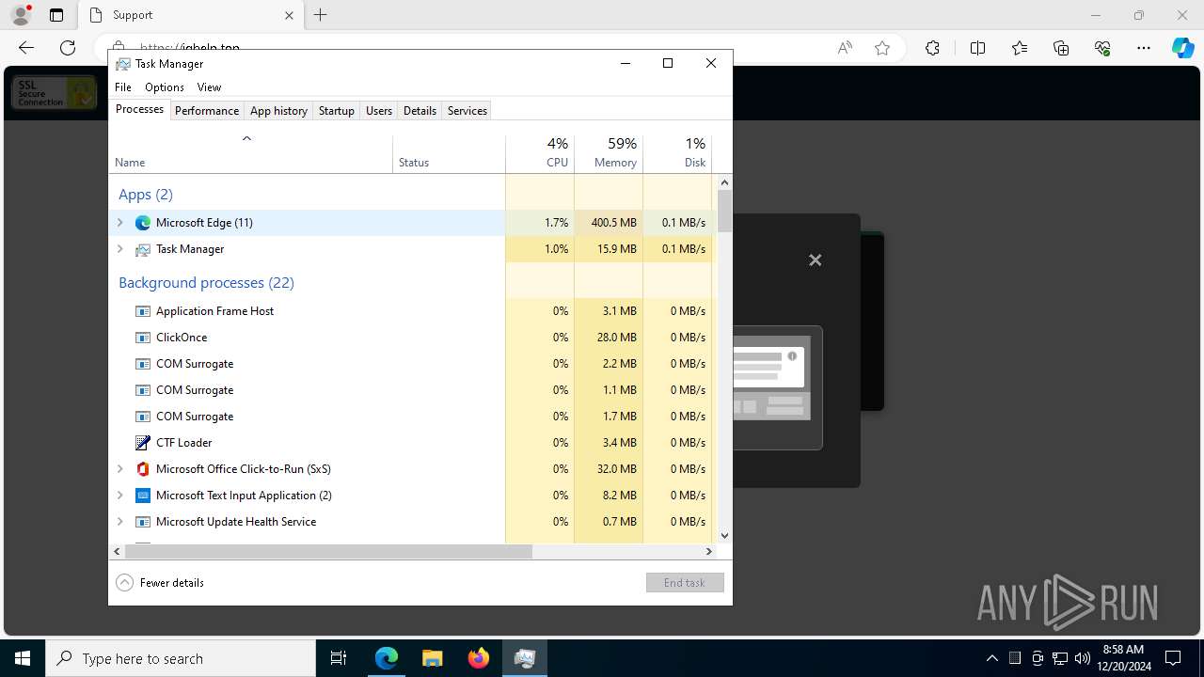Expand the Microsoft Edge (11) process group
The image size is (1204, 677).
pyautogui.click(x=119, y=223)
